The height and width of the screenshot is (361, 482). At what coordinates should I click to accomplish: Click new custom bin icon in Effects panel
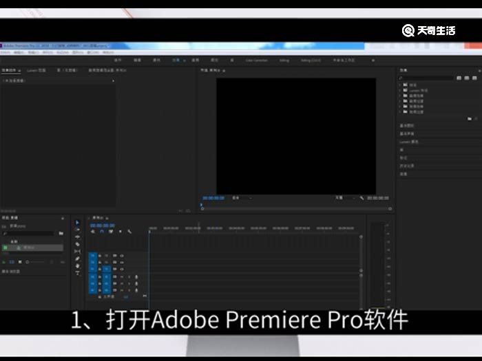pos(469,118)
